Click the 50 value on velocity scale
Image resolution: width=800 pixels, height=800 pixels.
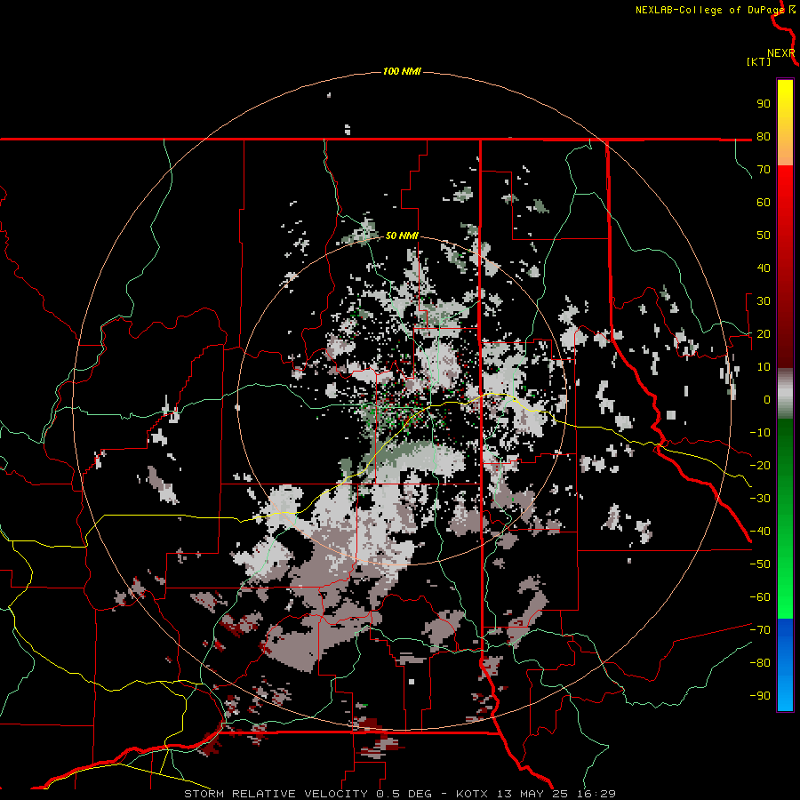pyautogui.click(x=764, y=236)
